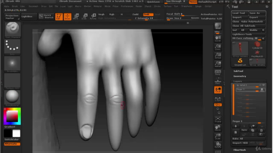Expand the FiberMesh palette section
This screenshot has height=153, width=273.
coord(240,150)
